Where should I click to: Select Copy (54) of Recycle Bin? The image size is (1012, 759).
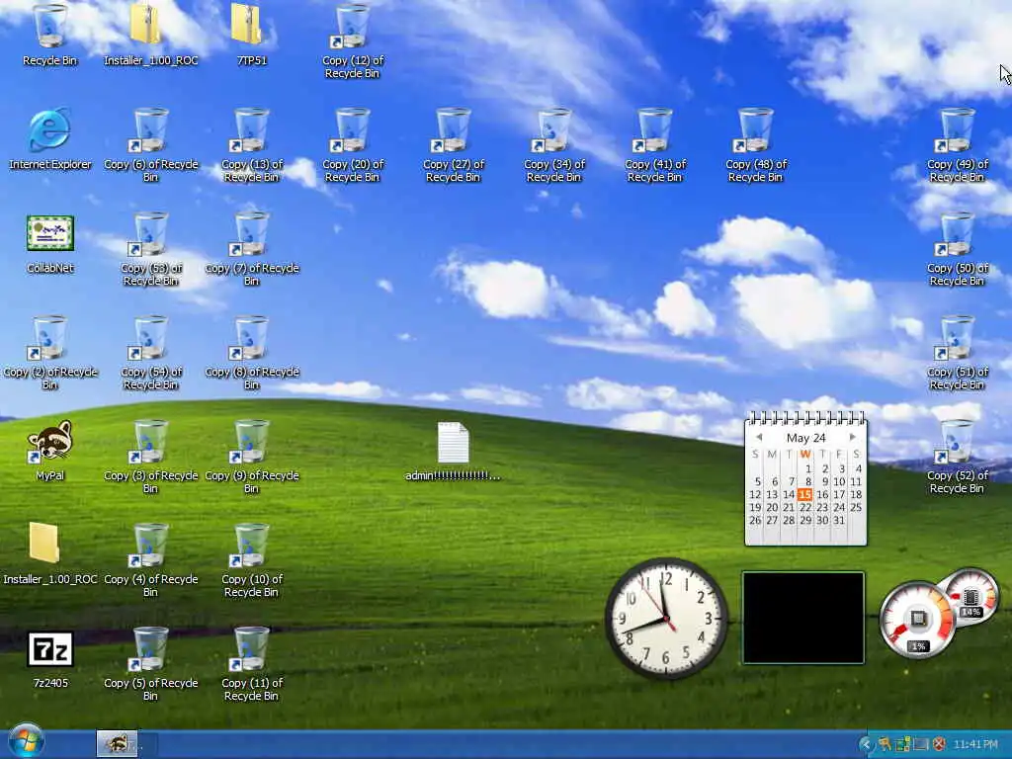pyautogui.click(x=150, y=353)
